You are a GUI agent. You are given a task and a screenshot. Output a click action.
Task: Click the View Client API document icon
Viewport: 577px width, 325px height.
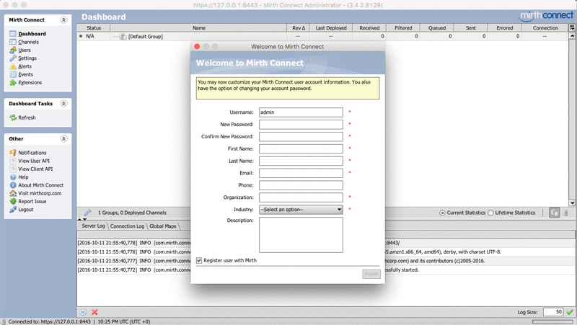tap(13, 169)
